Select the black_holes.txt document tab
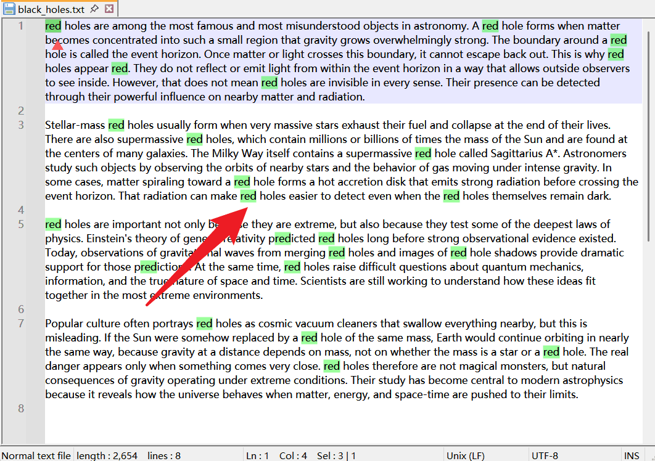 [x=59, y=9]
